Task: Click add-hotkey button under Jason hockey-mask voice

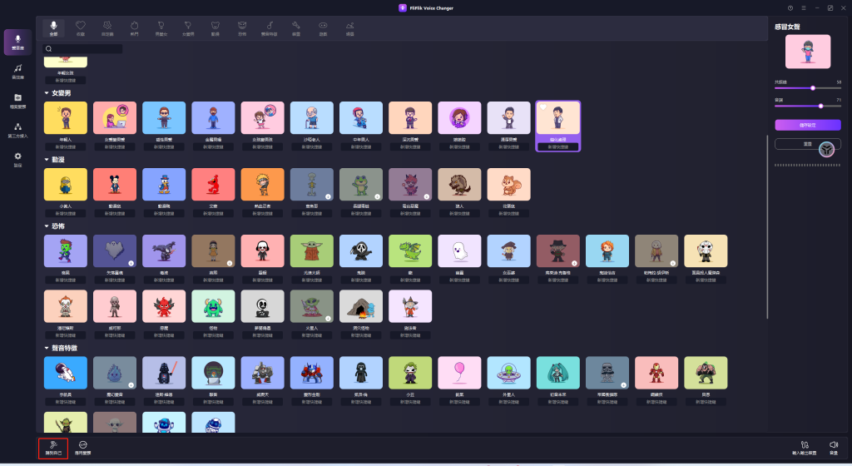Action: pos(706,280)
